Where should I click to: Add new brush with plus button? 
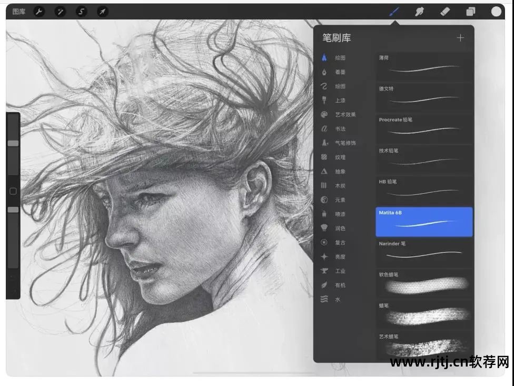click(460, 37)
